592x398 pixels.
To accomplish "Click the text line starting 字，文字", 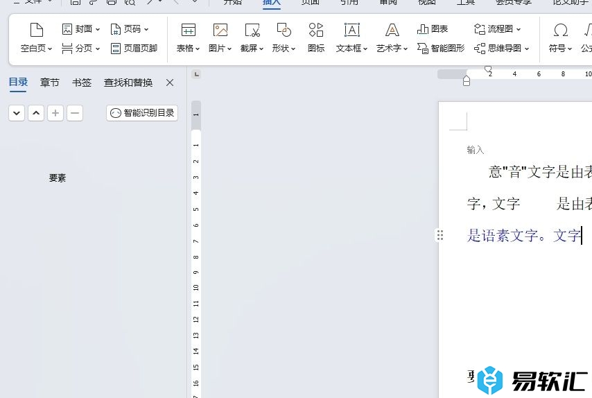I will click(x=530, y=204).
